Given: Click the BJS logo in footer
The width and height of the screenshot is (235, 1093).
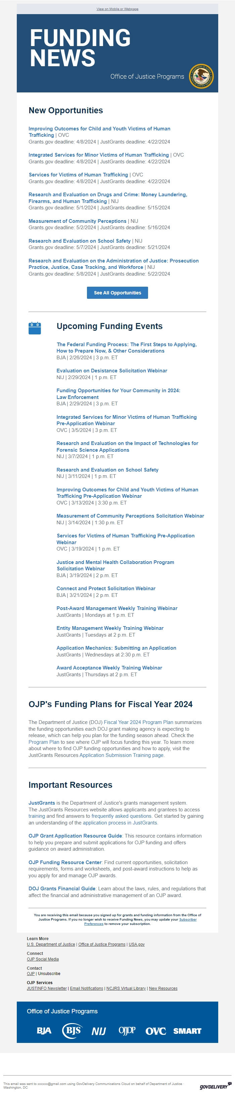Looking at the screenshot, I should (x=72, y=1030).
